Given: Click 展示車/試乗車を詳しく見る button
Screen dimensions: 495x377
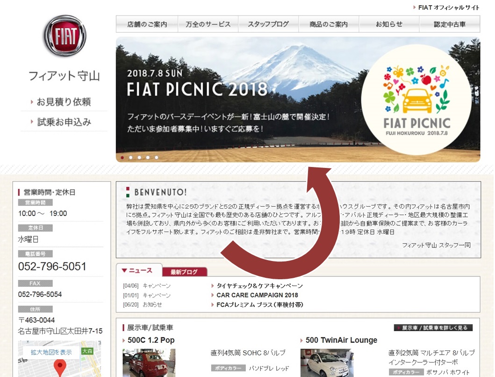Looking at the screenshot, I should [433, 328].
